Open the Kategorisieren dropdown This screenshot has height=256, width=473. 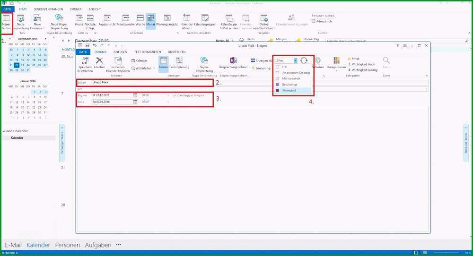[x=336, y=64]
